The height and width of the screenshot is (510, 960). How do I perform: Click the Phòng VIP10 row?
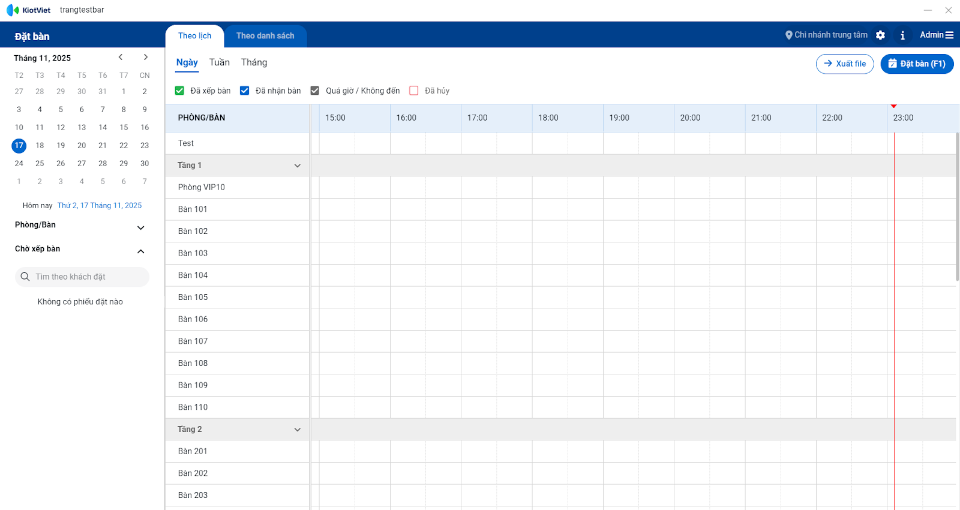tap(237, 187)
